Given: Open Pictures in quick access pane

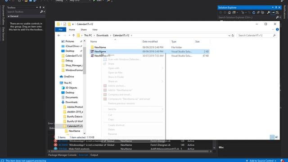Looking at the screenshot, I should click(x=70, y=41).
